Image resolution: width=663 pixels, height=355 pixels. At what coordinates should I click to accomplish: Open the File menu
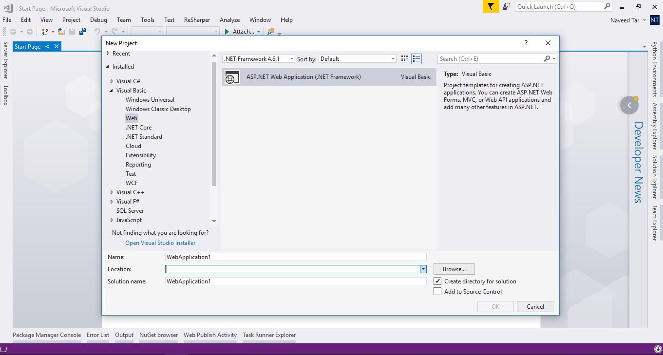pyautogui.click(x=7, y=20)
